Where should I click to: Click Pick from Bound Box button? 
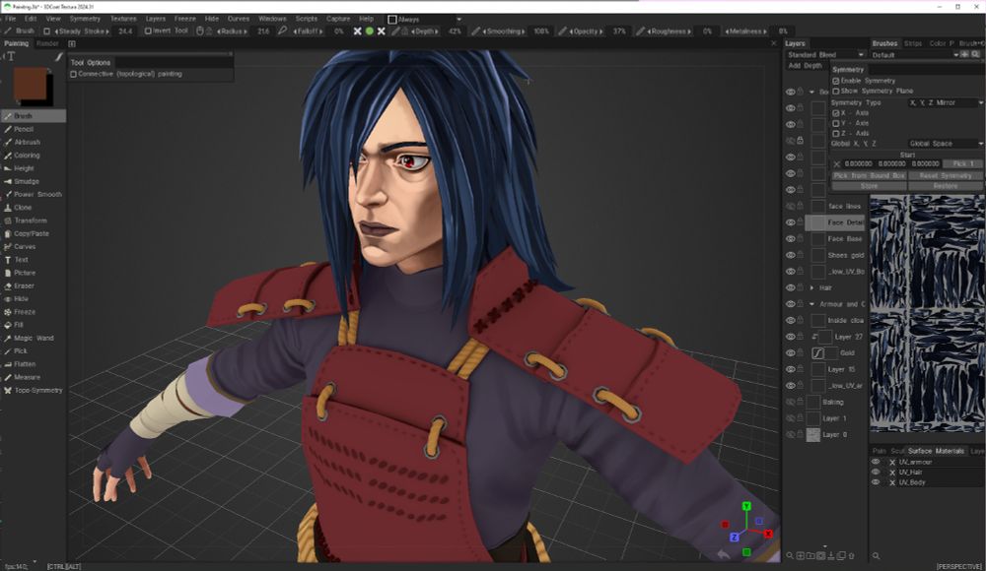[x=870, y=176]
